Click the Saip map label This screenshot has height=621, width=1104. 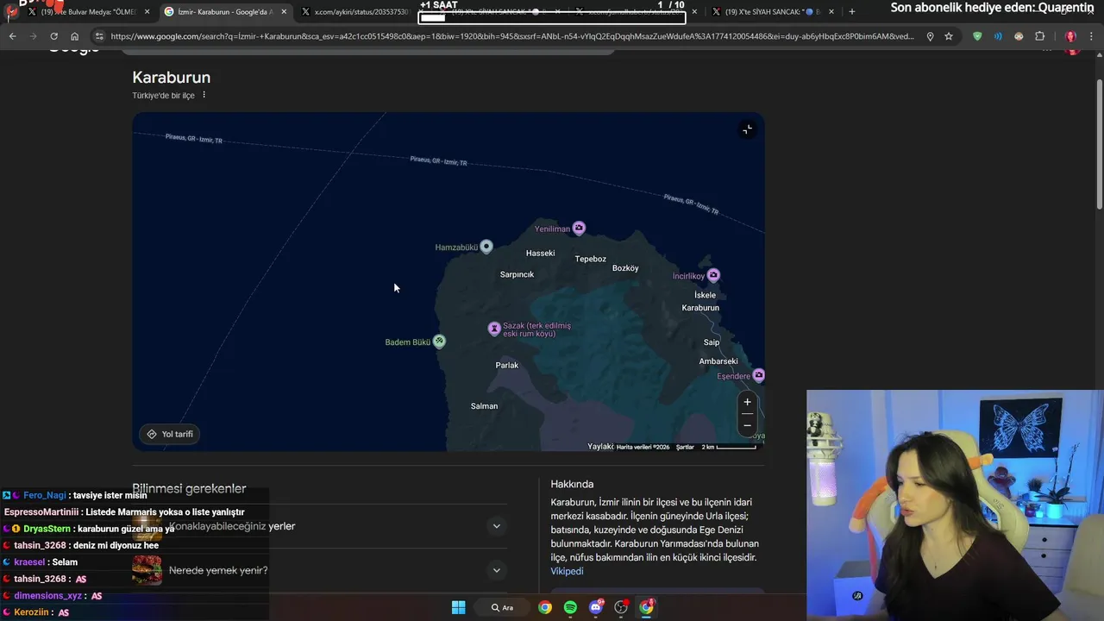[x=712, y=342]
